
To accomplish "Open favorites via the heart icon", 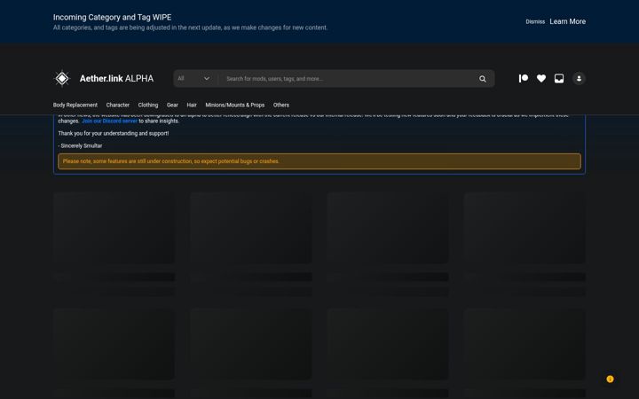I will pos(541,79).
